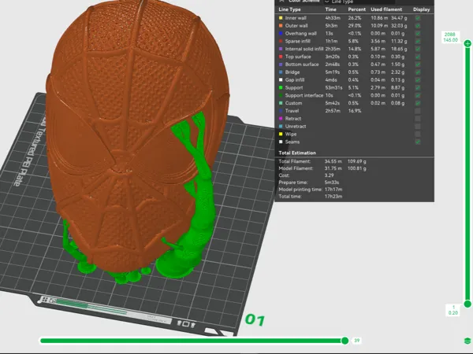Image resolution: width=473 pixels, height=354 pixels.
Task: Click the "Time" column header
Action: tap(330, 9)
